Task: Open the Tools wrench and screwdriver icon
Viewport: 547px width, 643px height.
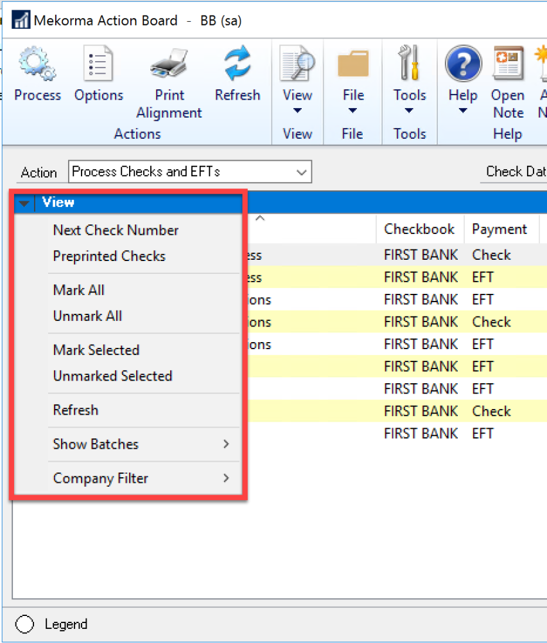Action: [410, 62]
